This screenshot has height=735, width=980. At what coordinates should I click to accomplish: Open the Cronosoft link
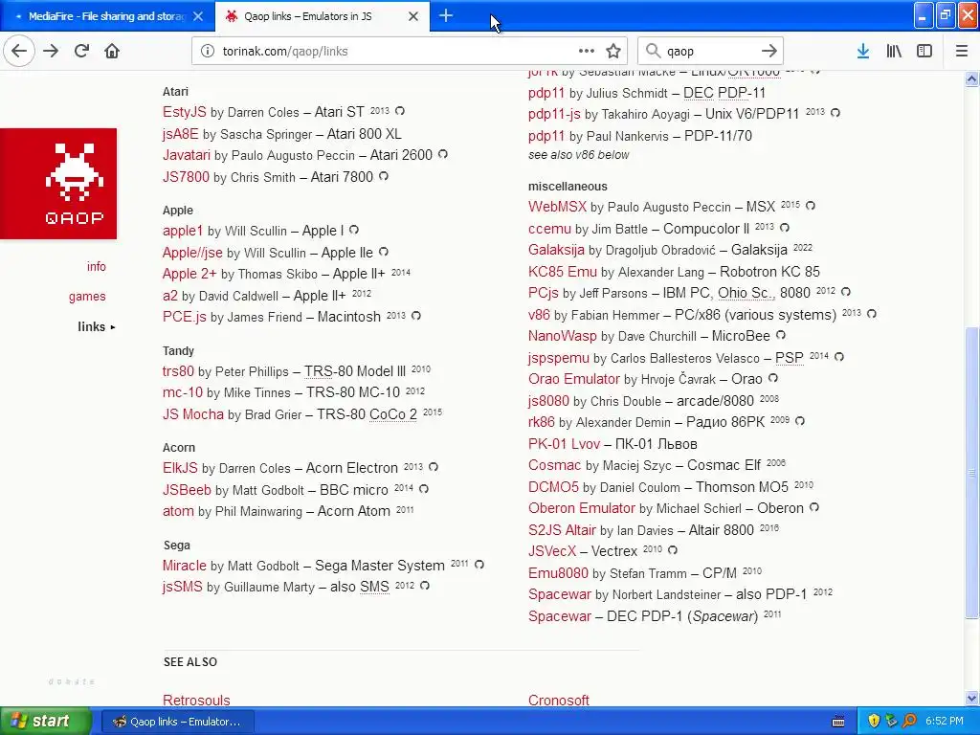tap(559, 700)
